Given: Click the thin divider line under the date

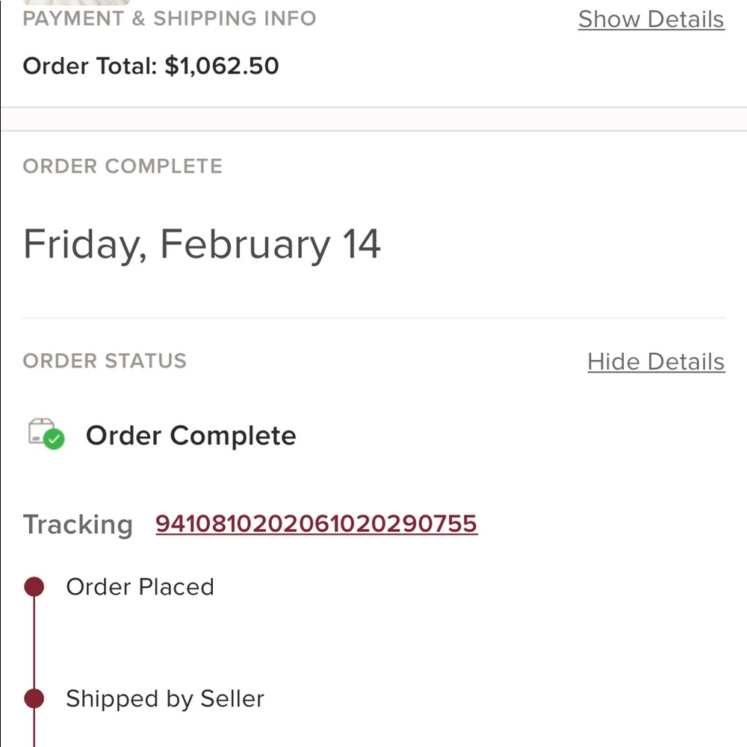Looking at the screenshot, I should pyautogui.click(x=373, y=318).
